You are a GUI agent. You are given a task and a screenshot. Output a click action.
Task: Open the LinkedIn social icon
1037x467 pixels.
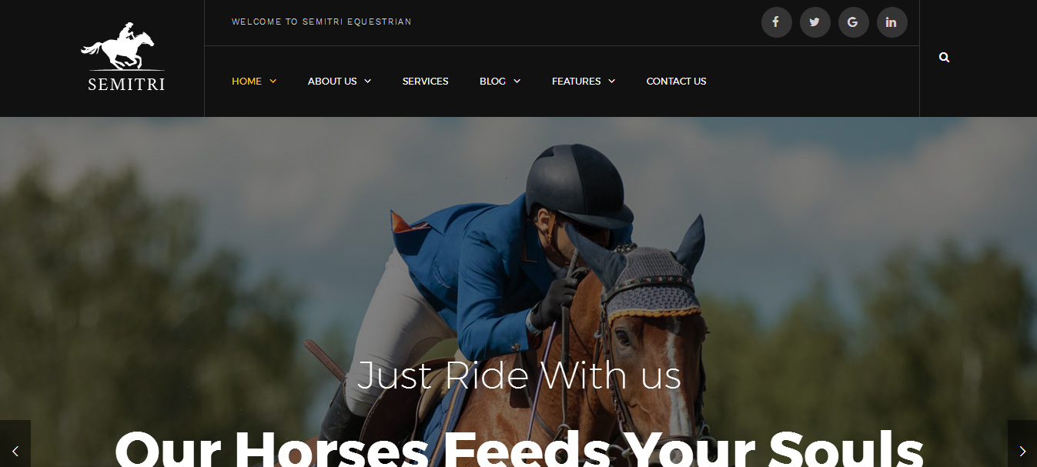pyautogui.click(x=891, y=22)
